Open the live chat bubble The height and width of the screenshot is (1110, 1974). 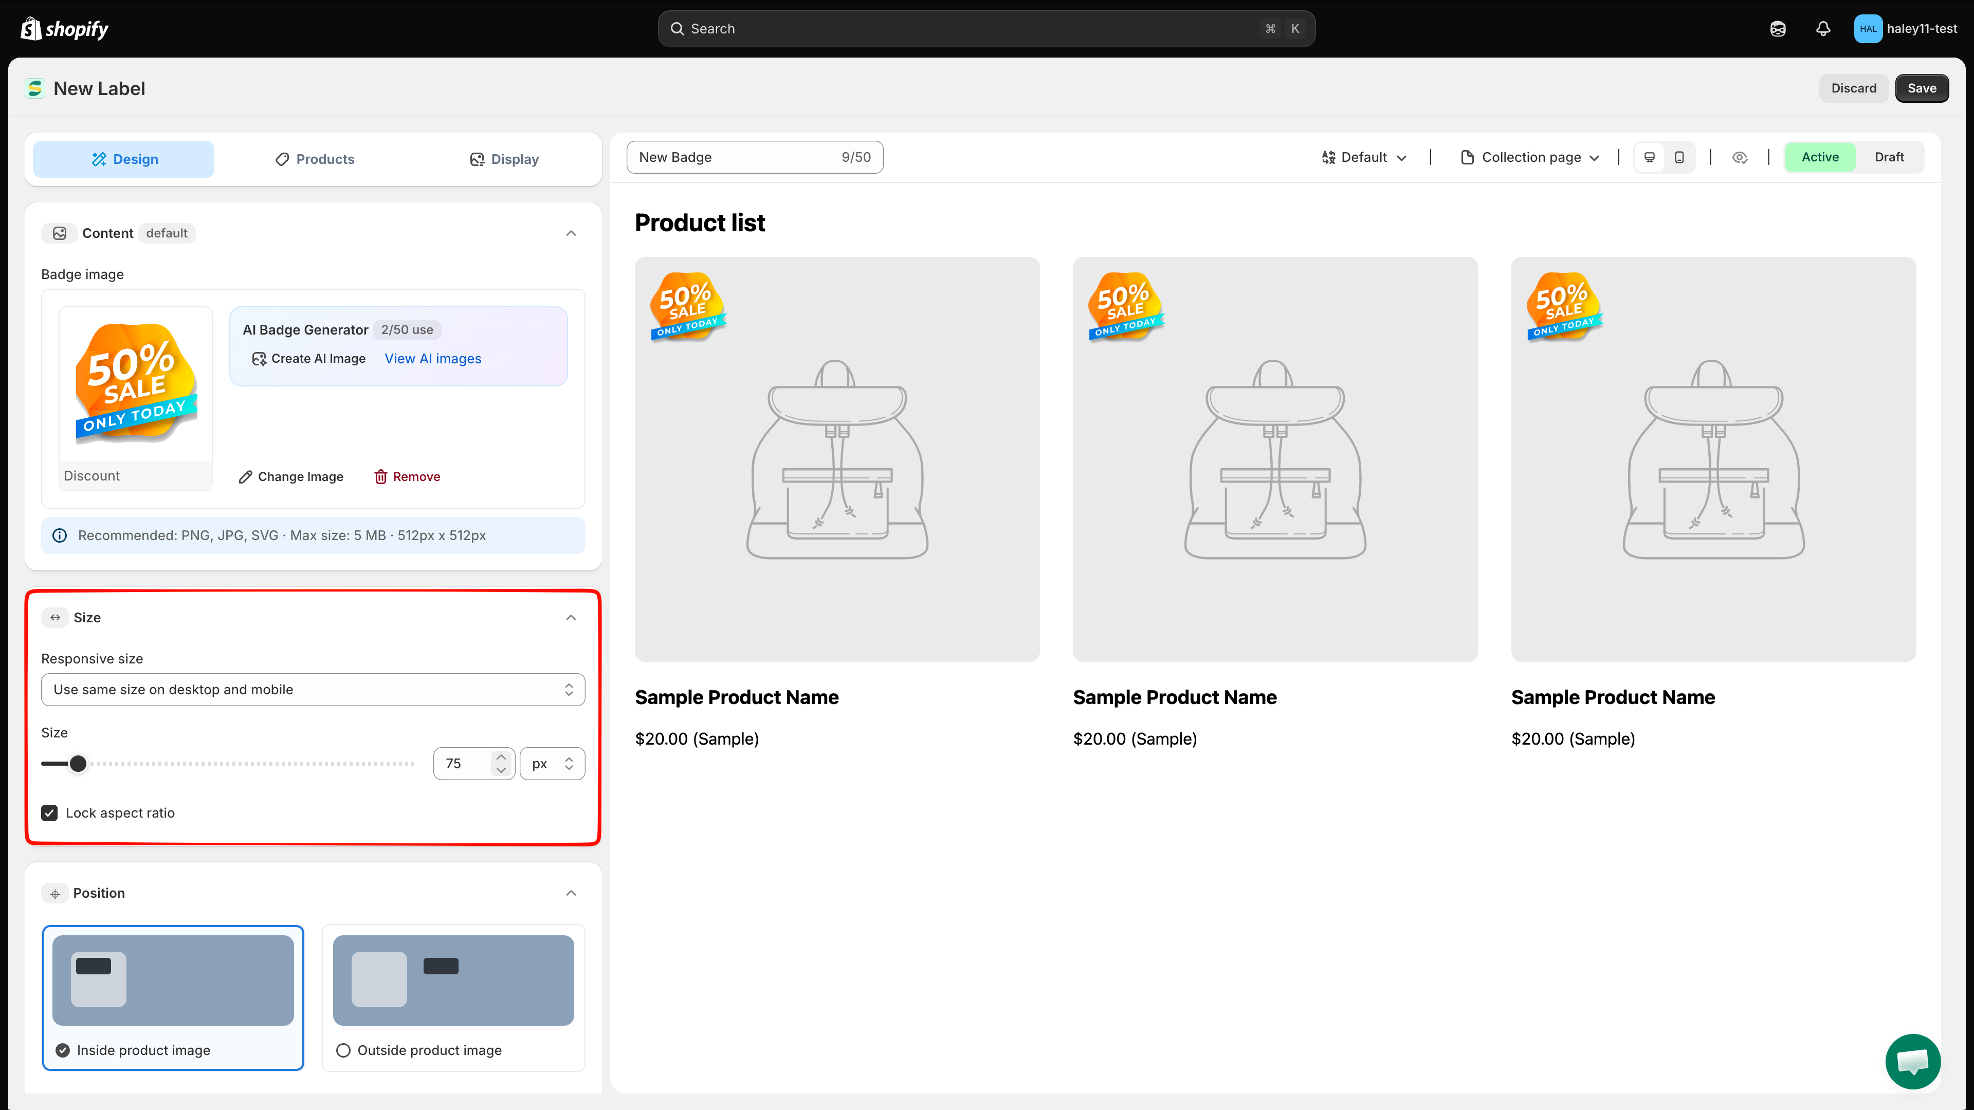pos(1913,1061)
